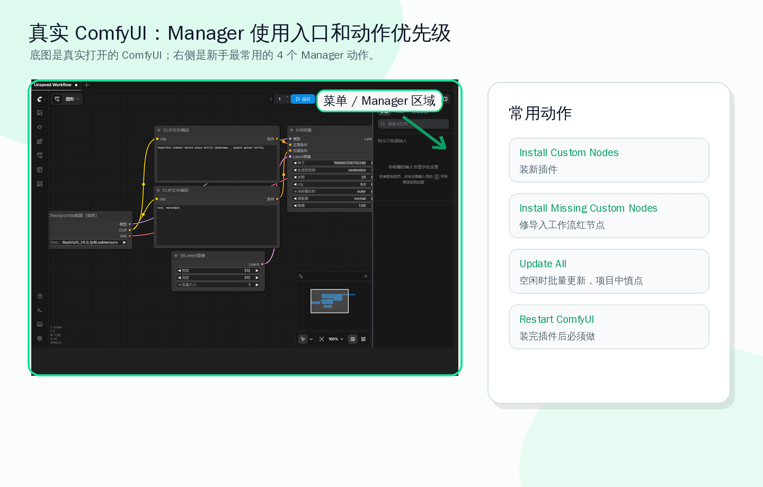Click the blue 运行 run button

(x=303, y=99)
